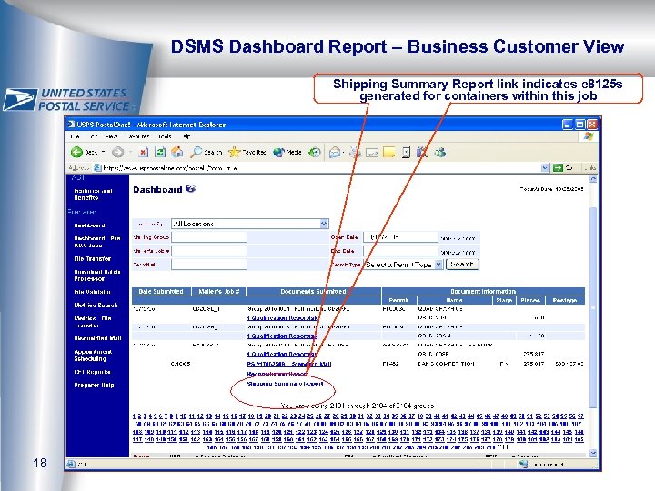The image size is (655, 491).
Task: Click the yellow folder toolbar icon
Action: pyautogui.click(x=389, y=153)
